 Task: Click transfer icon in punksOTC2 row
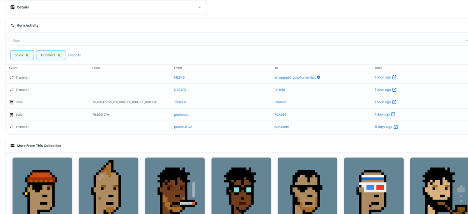(12, 127)
